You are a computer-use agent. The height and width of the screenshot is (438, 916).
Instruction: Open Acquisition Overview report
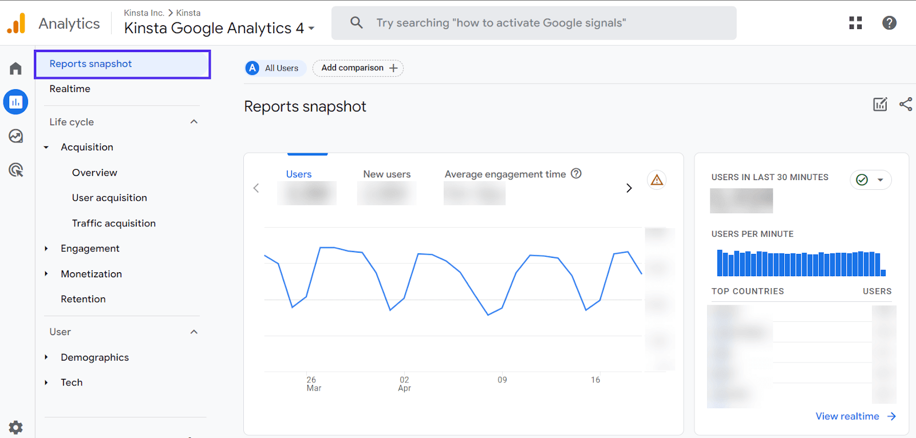click(x=94, y=173)
